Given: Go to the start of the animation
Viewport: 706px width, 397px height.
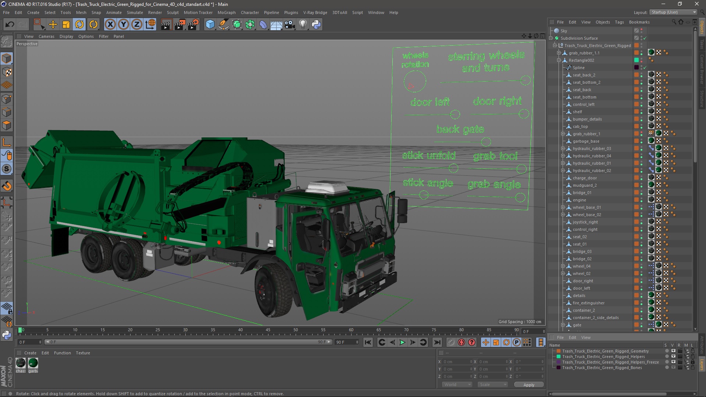Looking at the screenshot, I should (x=368, y=342).
